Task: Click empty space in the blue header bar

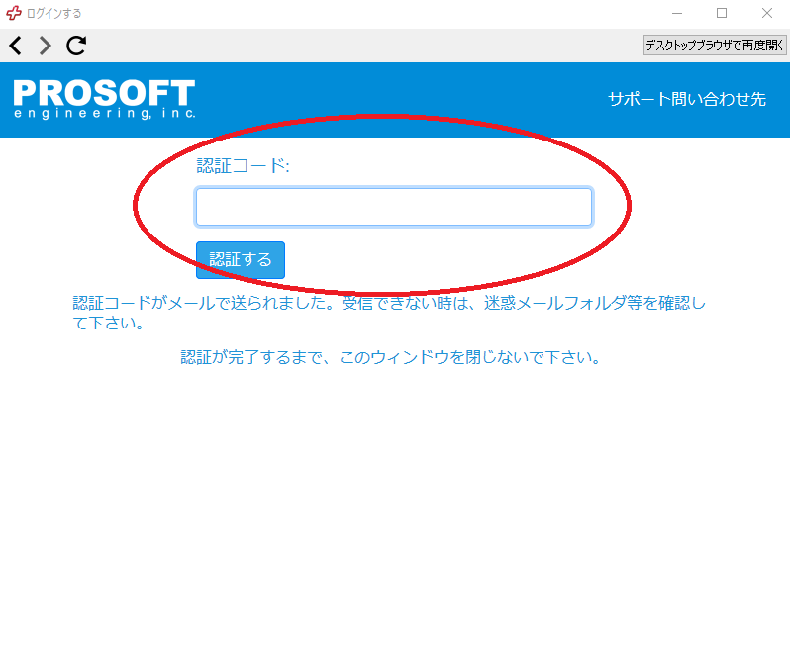Action: (x=396, y=99)
